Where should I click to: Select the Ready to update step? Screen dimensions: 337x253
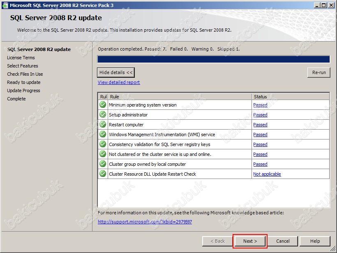click(24, 82)
